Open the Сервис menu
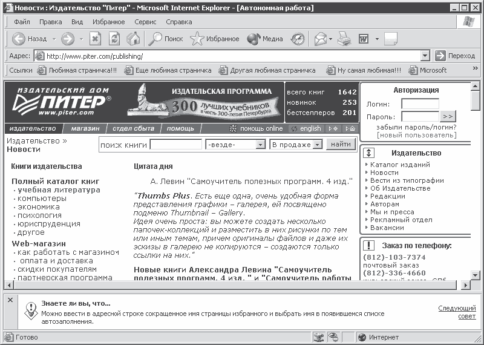This screenshot has height=345, width=484. 145,22
